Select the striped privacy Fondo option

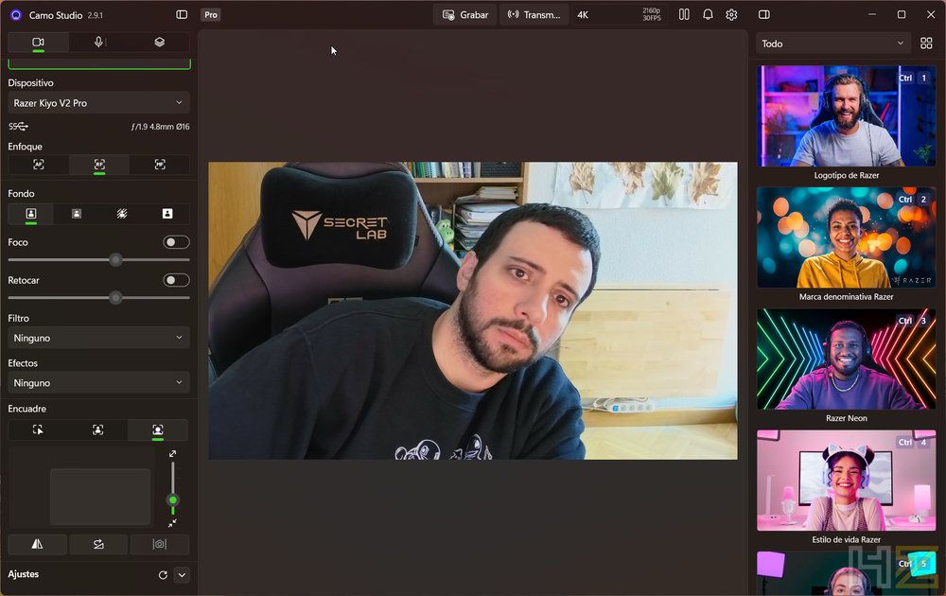pyautogui.click(x=122, y=214)
